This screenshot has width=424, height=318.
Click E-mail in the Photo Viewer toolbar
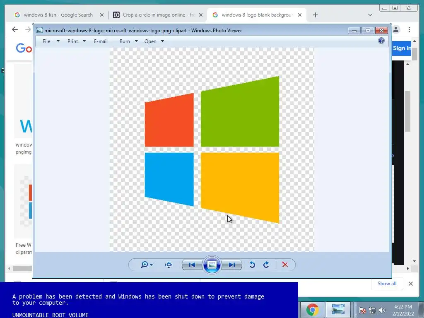tap(101, 41)
